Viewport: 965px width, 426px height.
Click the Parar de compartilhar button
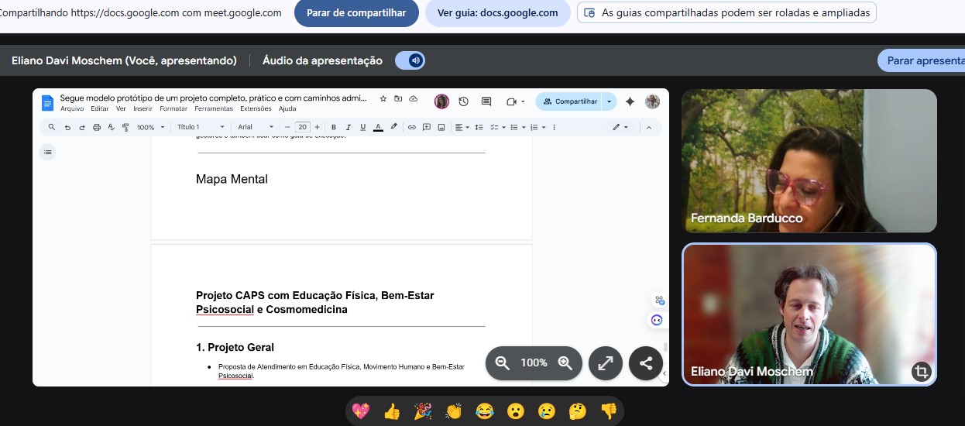(x=356, y=13)
